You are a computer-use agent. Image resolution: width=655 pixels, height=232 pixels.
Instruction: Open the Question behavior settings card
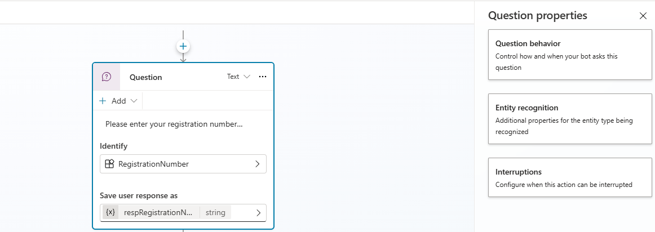click(570, 55)
